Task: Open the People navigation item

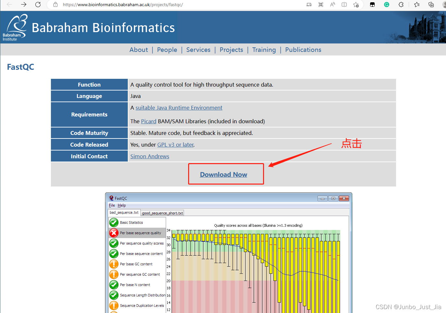Action: (x=167, y=50)
